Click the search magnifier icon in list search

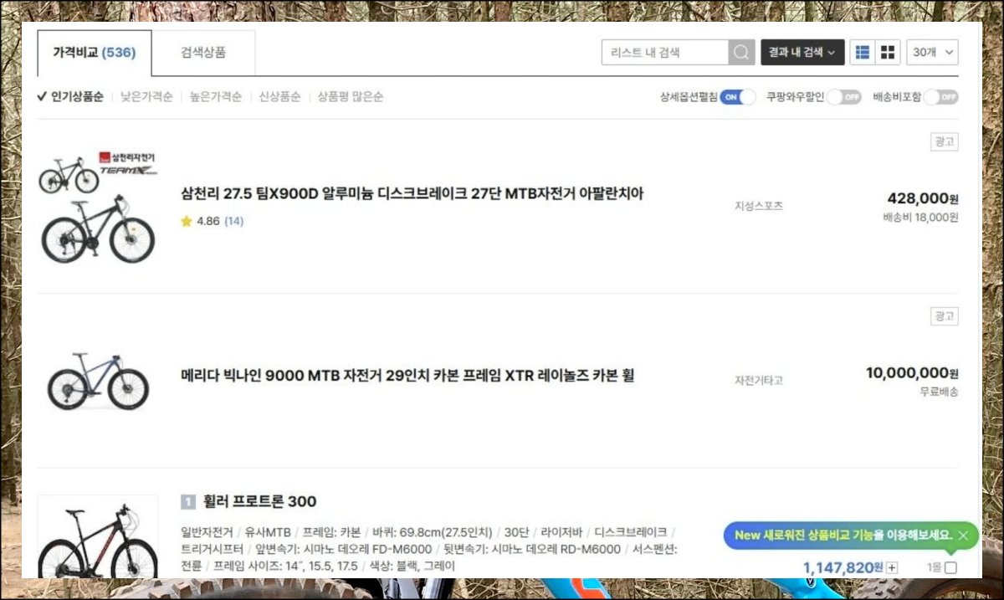[x=741, y=52]
